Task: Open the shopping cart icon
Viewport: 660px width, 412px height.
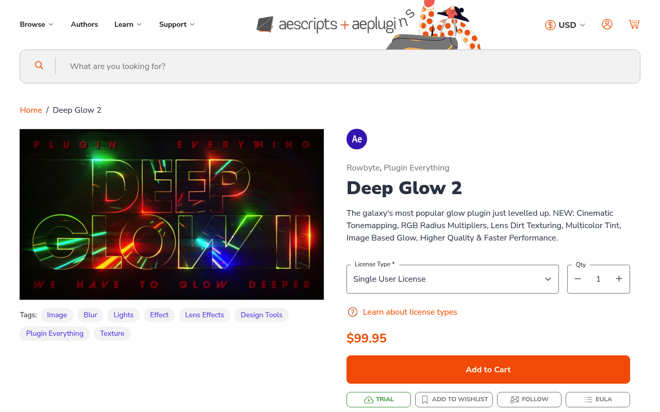Action: [634, 24]
